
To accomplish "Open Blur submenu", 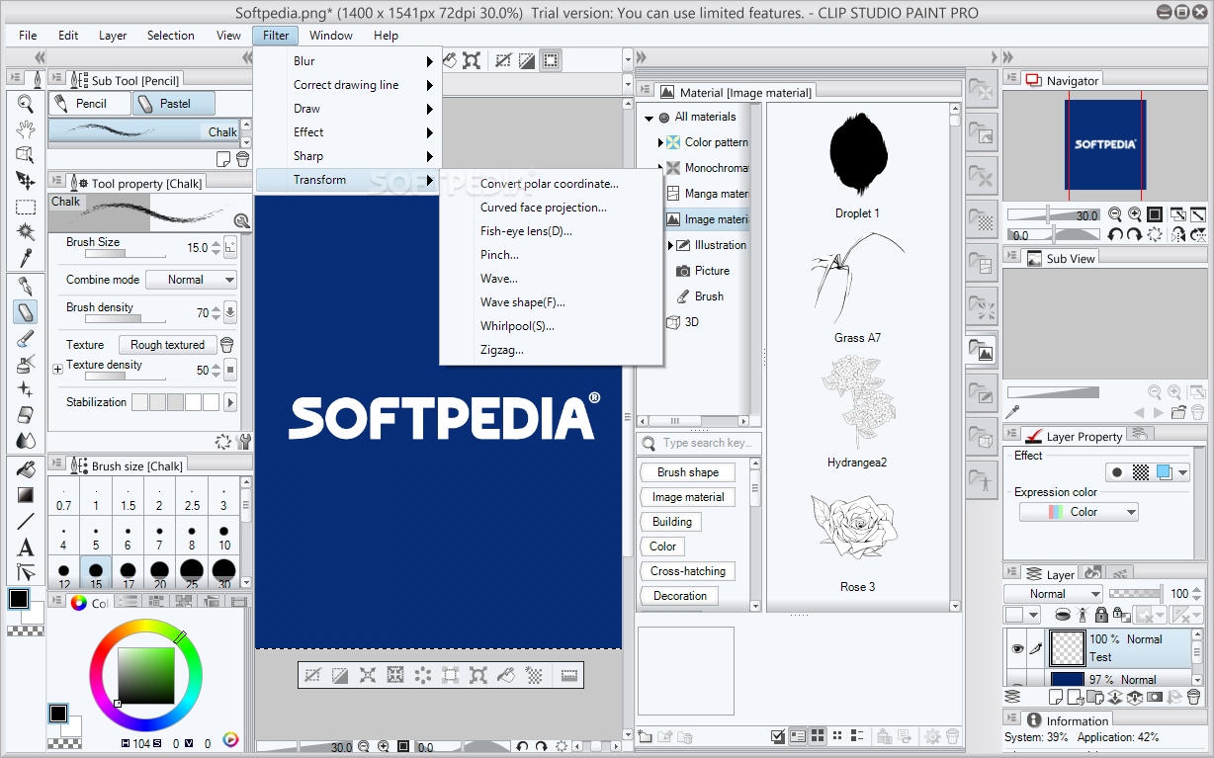I will [x=346, y=61].
